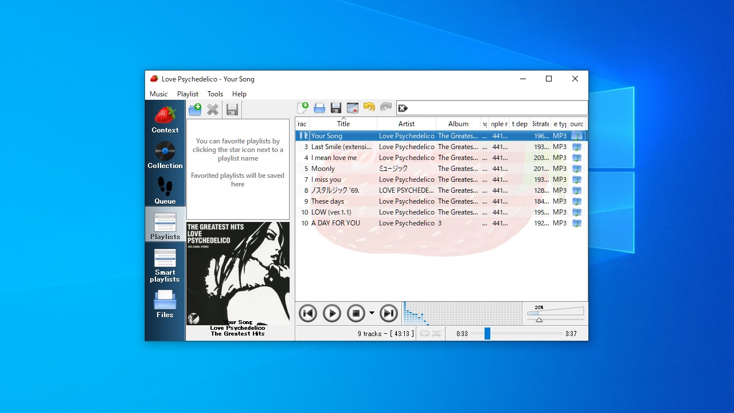Click the white triangle handle below the volume

(x=539, y=320)
